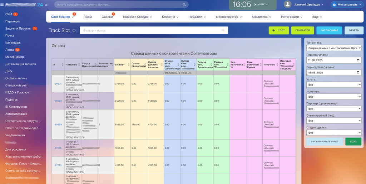The height and width of the screenshot is (184, 366).
Task: Click the search magnifier icon in top bar
Action: click(x=184, y=5)
